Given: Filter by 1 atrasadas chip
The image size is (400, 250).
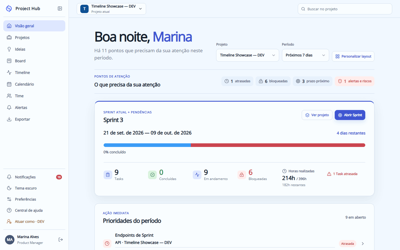Looking at the screenshot, I should point(237,81).
